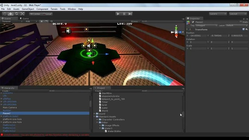249x140 pixels.
Task: Click the red error icon in status bar
Action: coord(2,135)
